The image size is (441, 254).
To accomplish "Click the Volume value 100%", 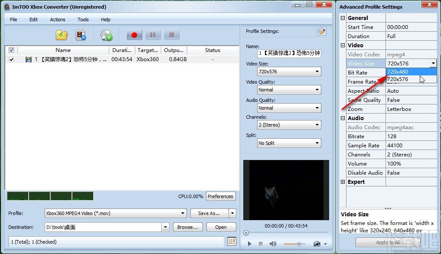I will (411, 164).
